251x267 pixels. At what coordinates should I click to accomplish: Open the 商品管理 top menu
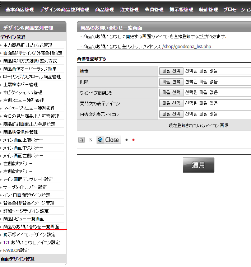tap(104, 10)
